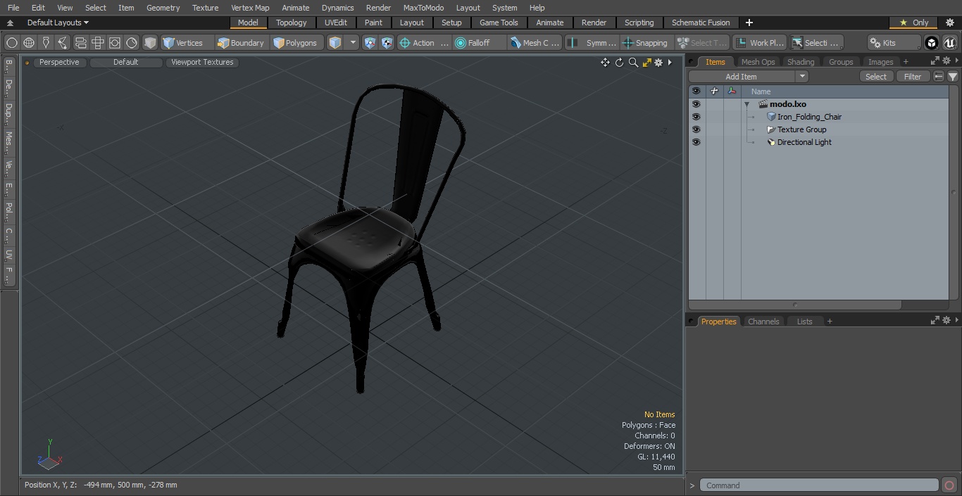
Task: Click the funnel filter icon
Action: pos(952,77)
